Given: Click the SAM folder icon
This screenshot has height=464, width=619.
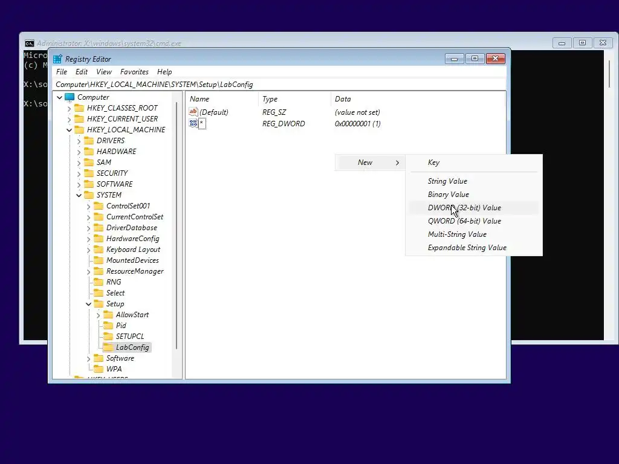Looking at the screenshot, I should coord(89,162).
